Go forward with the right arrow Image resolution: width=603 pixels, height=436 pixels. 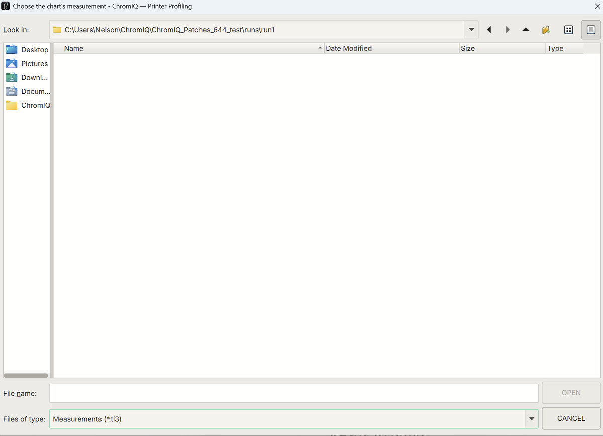508,30
